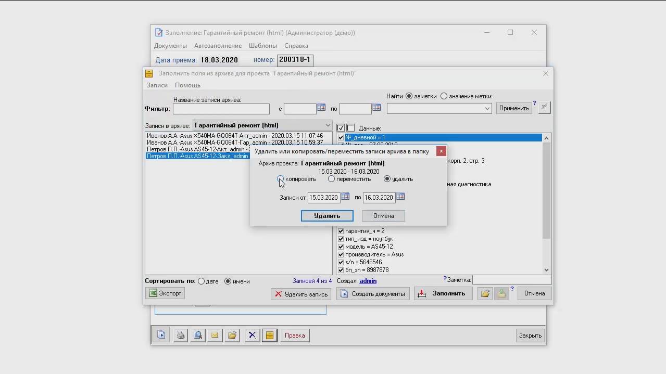Click the Правка button in the bottom toolbar
666x374 pixels.
point(295,336)
